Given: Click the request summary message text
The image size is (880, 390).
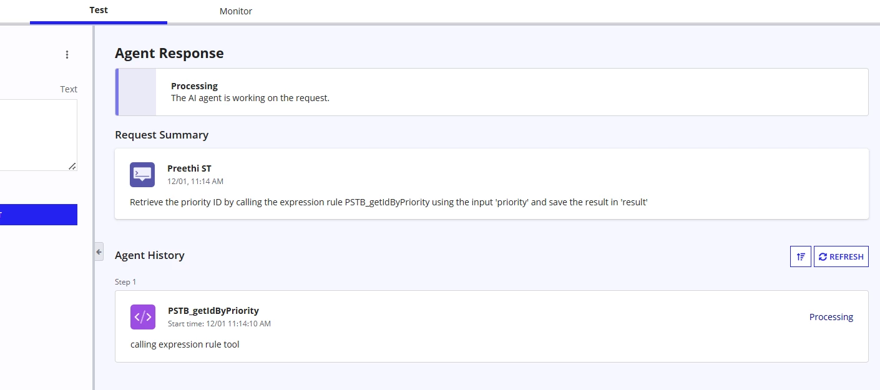Looking at the screenshot, I should click(389, 202).
